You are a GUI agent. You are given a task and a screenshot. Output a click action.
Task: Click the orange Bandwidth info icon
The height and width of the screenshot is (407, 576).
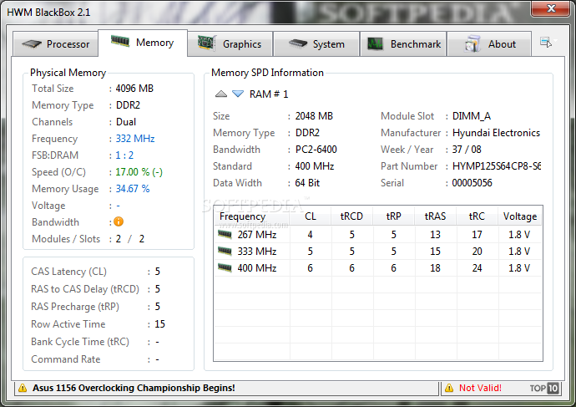click(x=119, y=221)
